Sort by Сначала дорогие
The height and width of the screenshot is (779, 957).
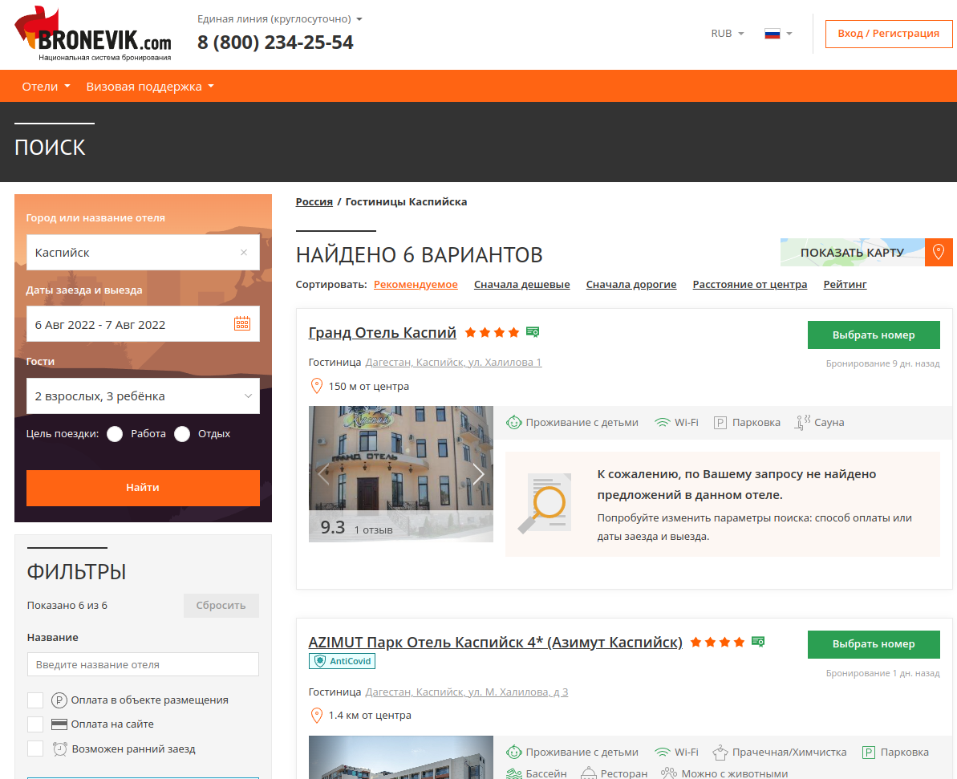(631, 285)
